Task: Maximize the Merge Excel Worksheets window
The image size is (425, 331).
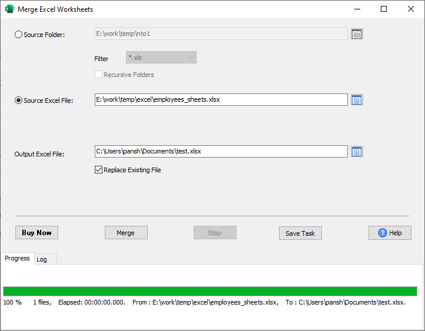Action: coord(384,9)
